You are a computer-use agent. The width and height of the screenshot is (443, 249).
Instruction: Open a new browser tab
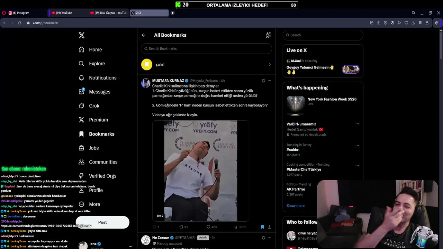[172, 13]
